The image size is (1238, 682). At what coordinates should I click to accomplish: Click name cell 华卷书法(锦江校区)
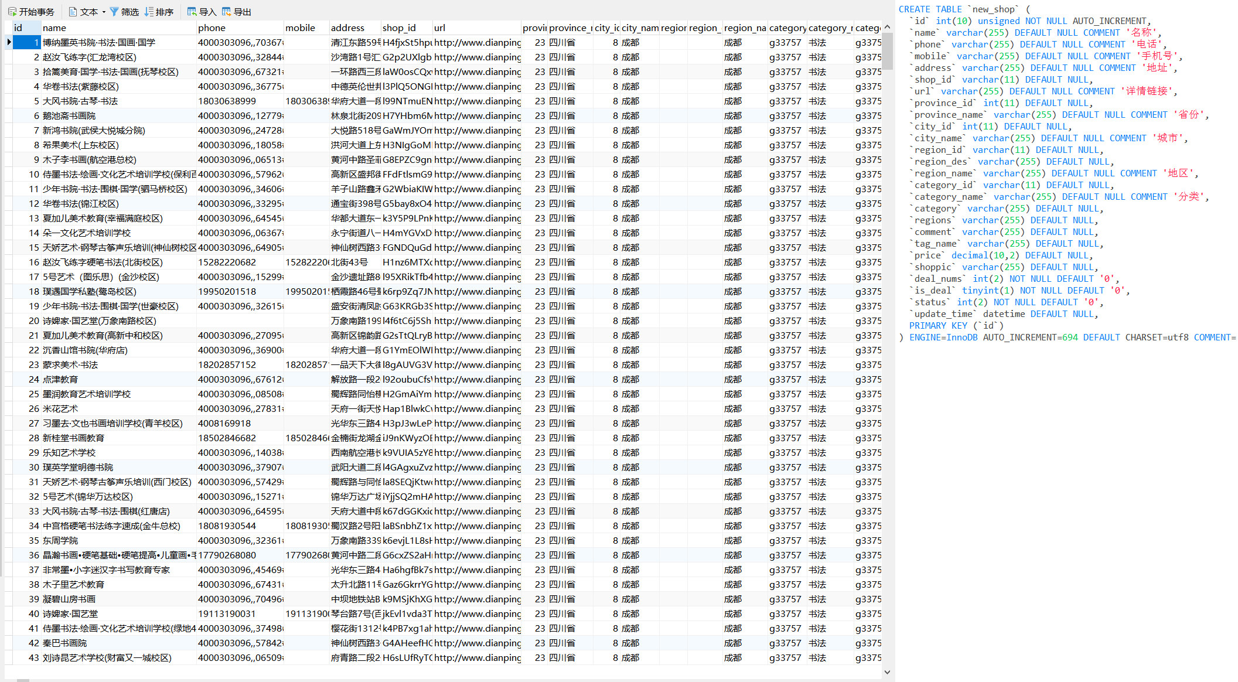pyautogui.click(x=119, y=203)
